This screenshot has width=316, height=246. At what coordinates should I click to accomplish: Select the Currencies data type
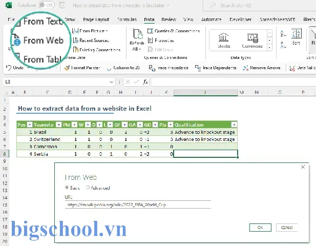252,40
